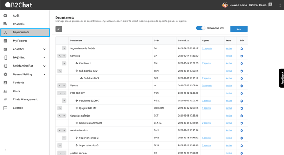Viewport: 284px width, 155px height.
Task: Open edit gear for Quejas B2CHAT
Action: point(241,108)
